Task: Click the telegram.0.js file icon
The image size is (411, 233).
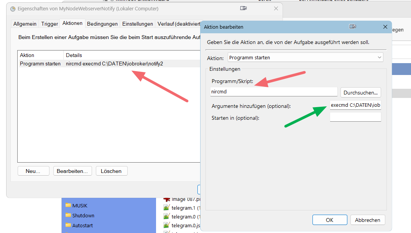Action: [166, 225]
